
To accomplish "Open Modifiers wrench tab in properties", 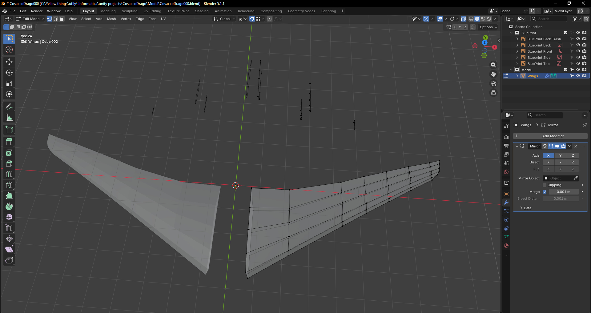I will [x=506, y=203].
